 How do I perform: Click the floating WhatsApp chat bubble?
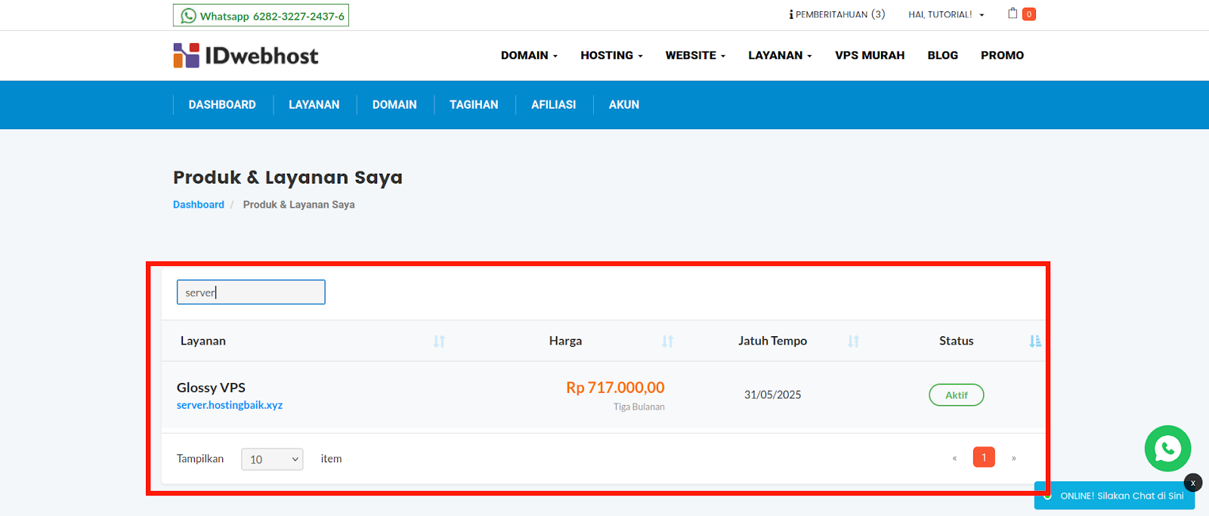(1167, 449)
